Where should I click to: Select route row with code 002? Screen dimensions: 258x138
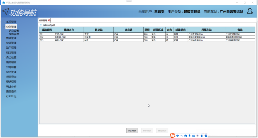click(x=147, y=37)
